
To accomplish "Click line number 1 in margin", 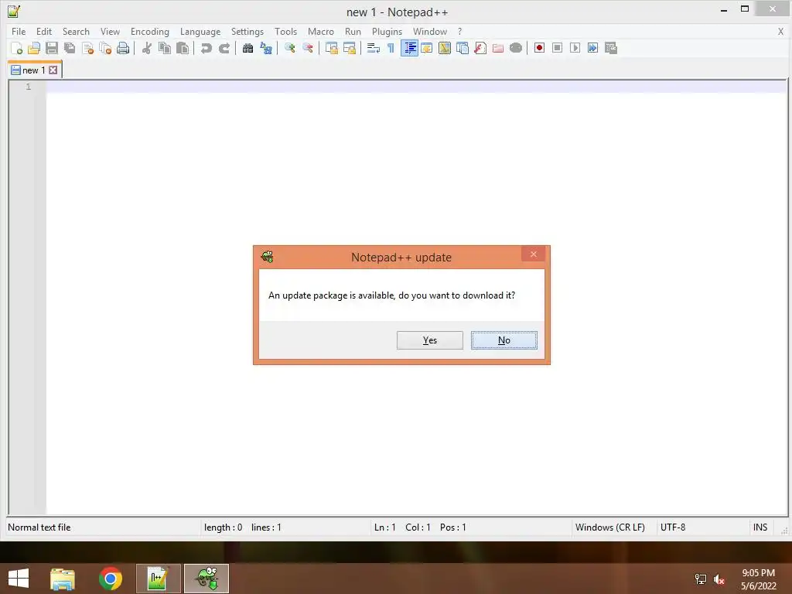I will [x=29, y=87].
